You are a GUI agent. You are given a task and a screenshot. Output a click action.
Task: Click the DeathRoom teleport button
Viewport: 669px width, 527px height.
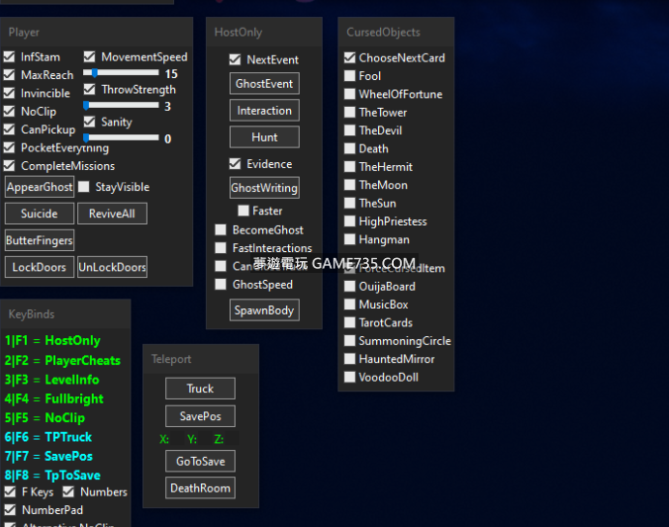tap(200, 487)
